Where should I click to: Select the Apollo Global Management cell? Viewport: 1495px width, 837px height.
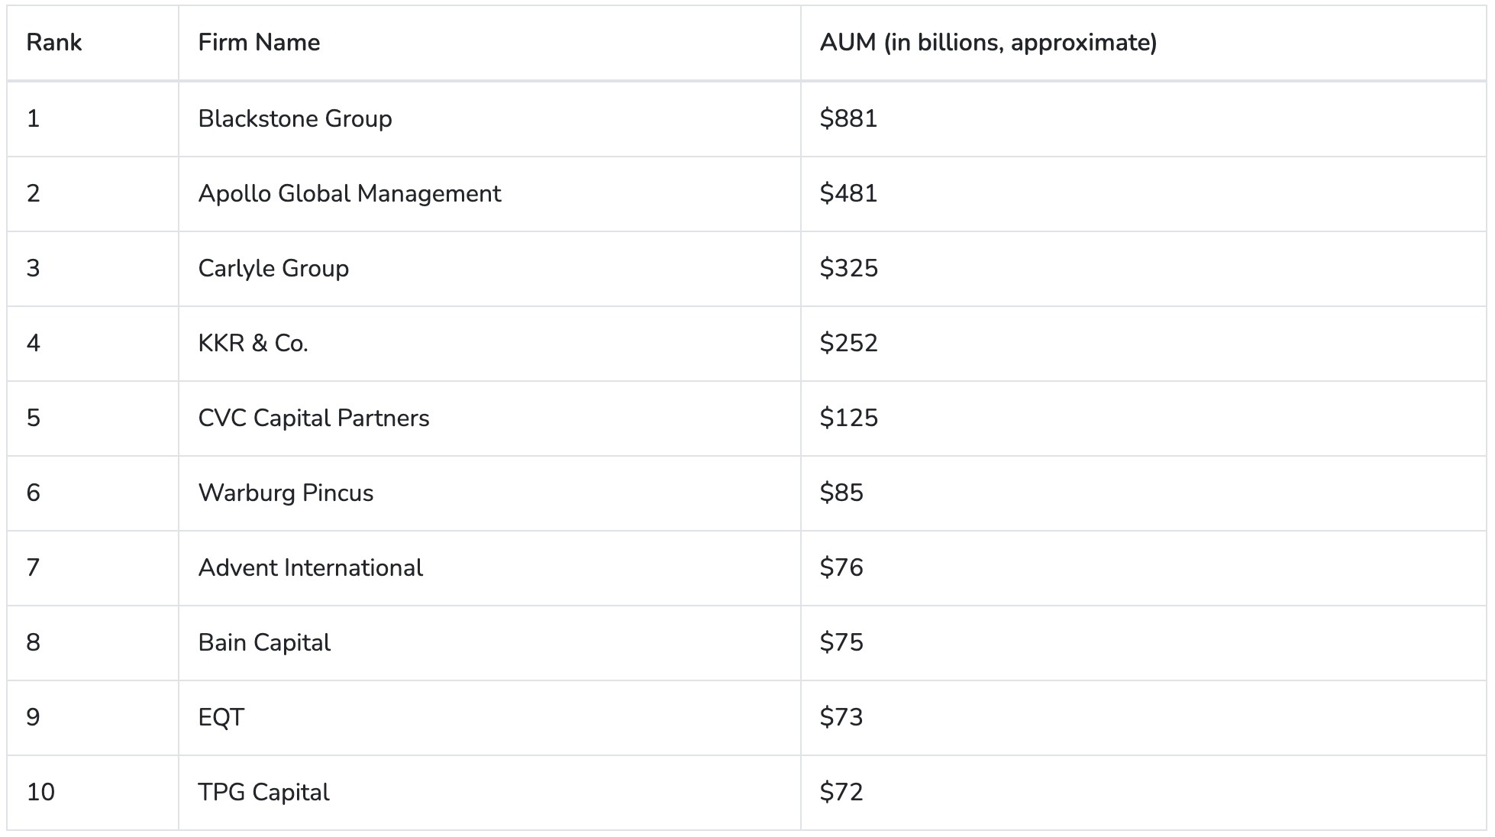click(349, 194)
